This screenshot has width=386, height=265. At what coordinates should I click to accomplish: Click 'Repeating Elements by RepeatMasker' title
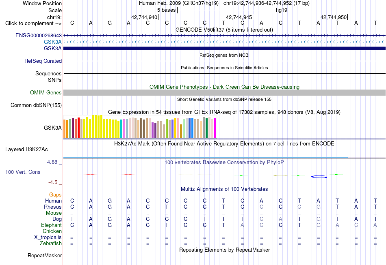225,250
